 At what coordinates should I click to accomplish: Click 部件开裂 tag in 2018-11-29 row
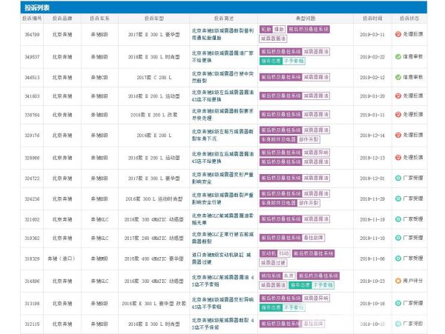(309, 203)
